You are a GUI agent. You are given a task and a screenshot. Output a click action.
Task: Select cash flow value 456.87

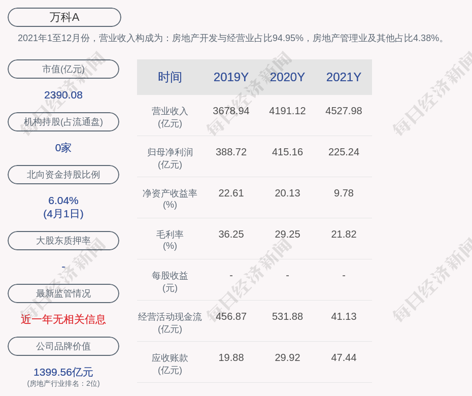coord(231,316)
